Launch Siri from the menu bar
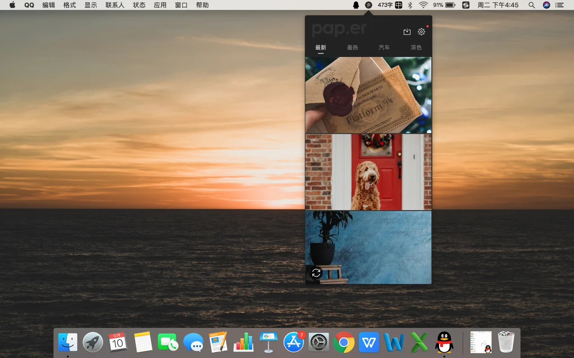574x358 pixels. [546, 5]
